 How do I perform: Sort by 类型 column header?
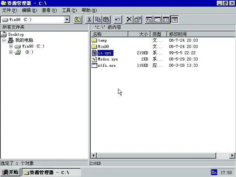coord(159,34)
